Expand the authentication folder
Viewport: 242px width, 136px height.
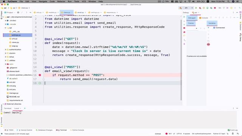click(x=6, y=49)
